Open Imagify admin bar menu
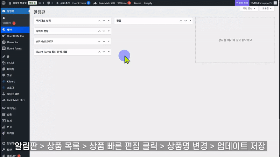280x157 pixels. [148, 3]
